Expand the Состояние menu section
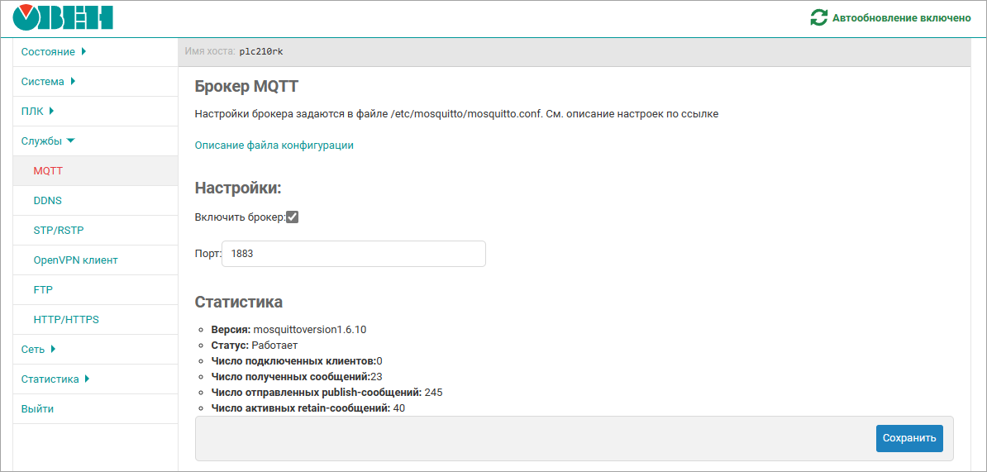 click(x=54, y=52)
